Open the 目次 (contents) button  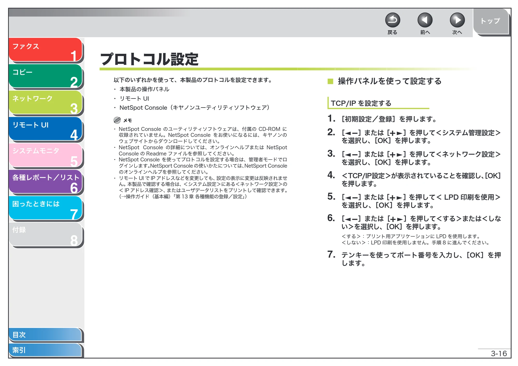coord(45,334)
